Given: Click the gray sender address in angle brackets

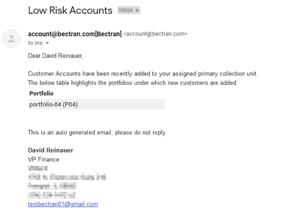Looking at the screenshot, I should point(155,34).
